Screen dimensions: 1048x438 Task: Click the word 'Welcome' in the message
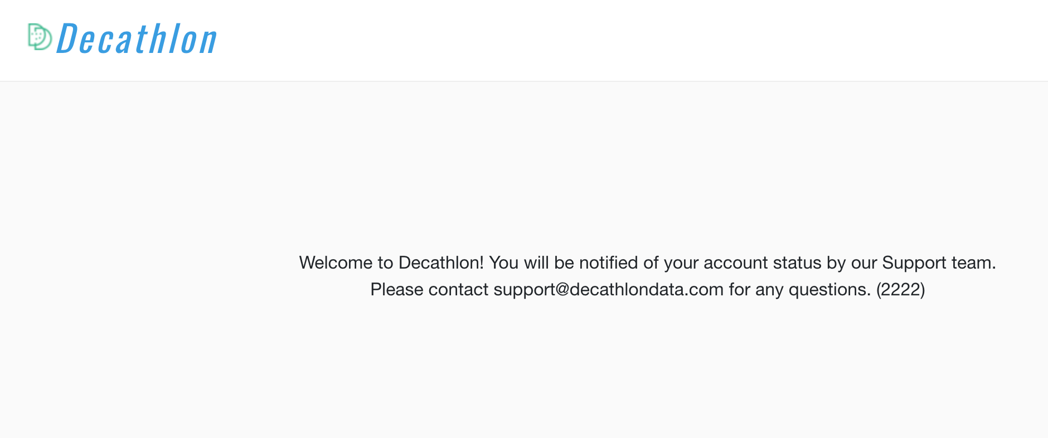[x=336, y=262]
